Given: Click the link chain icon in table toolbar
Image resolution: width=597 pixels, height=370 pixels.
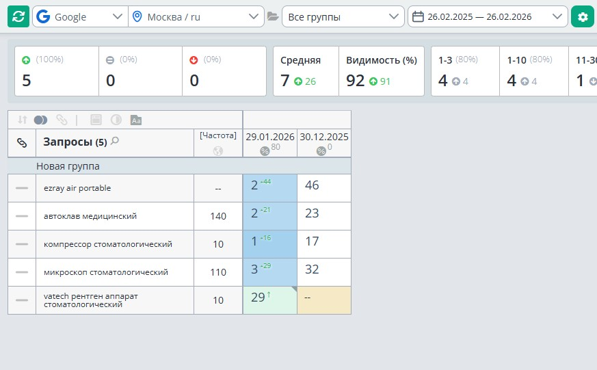Looking at the screenshot, I should click(x=62, y=120).
